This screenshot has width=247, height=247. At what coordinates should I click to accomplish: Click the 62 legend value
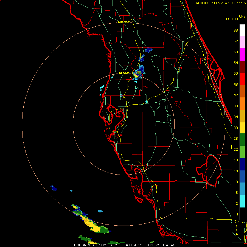tap(236, 41)
